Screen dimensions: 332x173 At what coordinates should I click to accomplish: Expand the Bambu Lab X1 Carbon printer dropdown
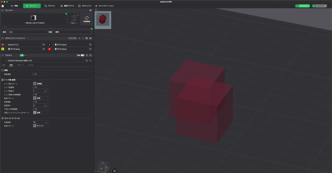coord(34,23)
